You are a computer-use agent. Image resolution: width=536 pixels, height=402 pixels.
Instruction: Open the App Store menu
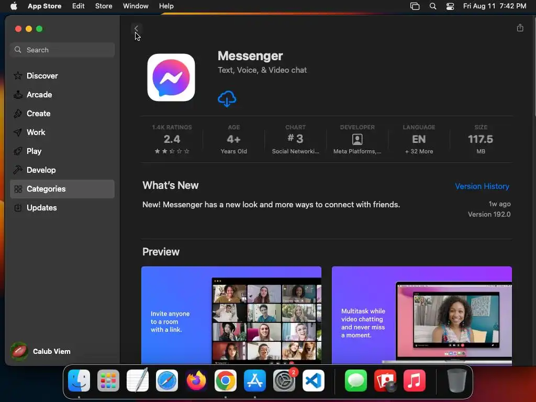44,6
